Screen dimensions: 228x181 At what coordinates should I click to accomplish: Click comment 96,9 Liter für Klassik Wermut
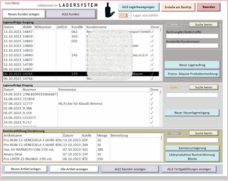pyautogui.click(x=80, y=104)
